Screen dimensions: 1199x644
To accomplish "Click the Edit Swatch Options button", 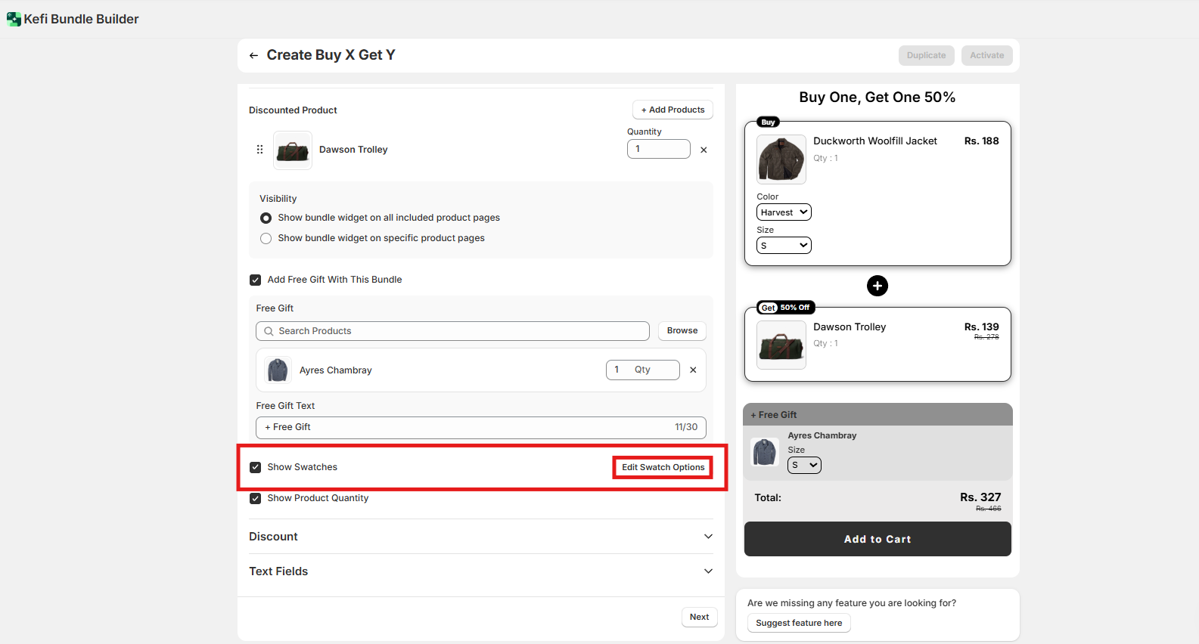I will click(x=663, y=467).
